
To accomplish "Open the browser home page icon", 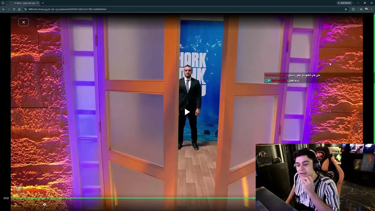I will [19, 9].
